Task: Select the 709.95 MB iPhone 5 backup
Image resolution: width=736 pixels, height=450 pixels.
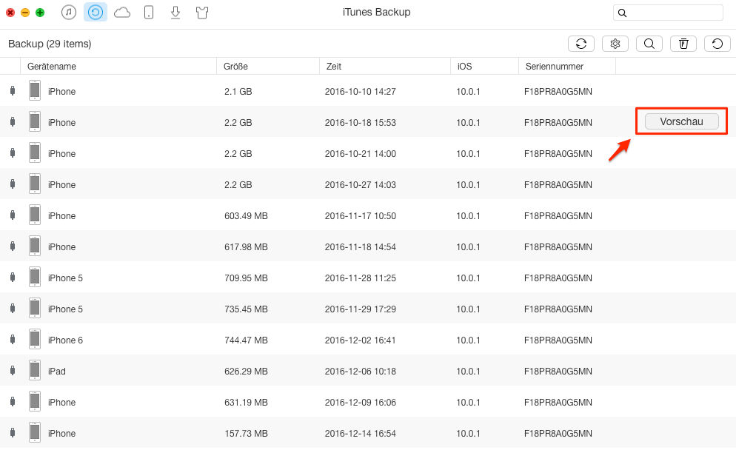Action: click(x=368, y=278)
